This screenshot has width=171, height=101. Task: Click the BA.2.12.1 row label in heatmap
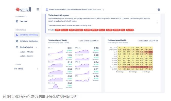point(113,67)
